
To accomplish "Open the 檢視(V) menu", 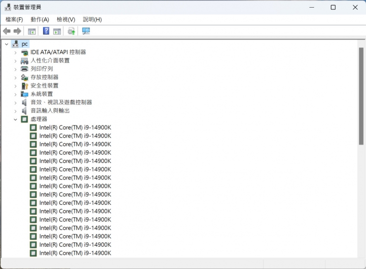I will pos(66,19).
